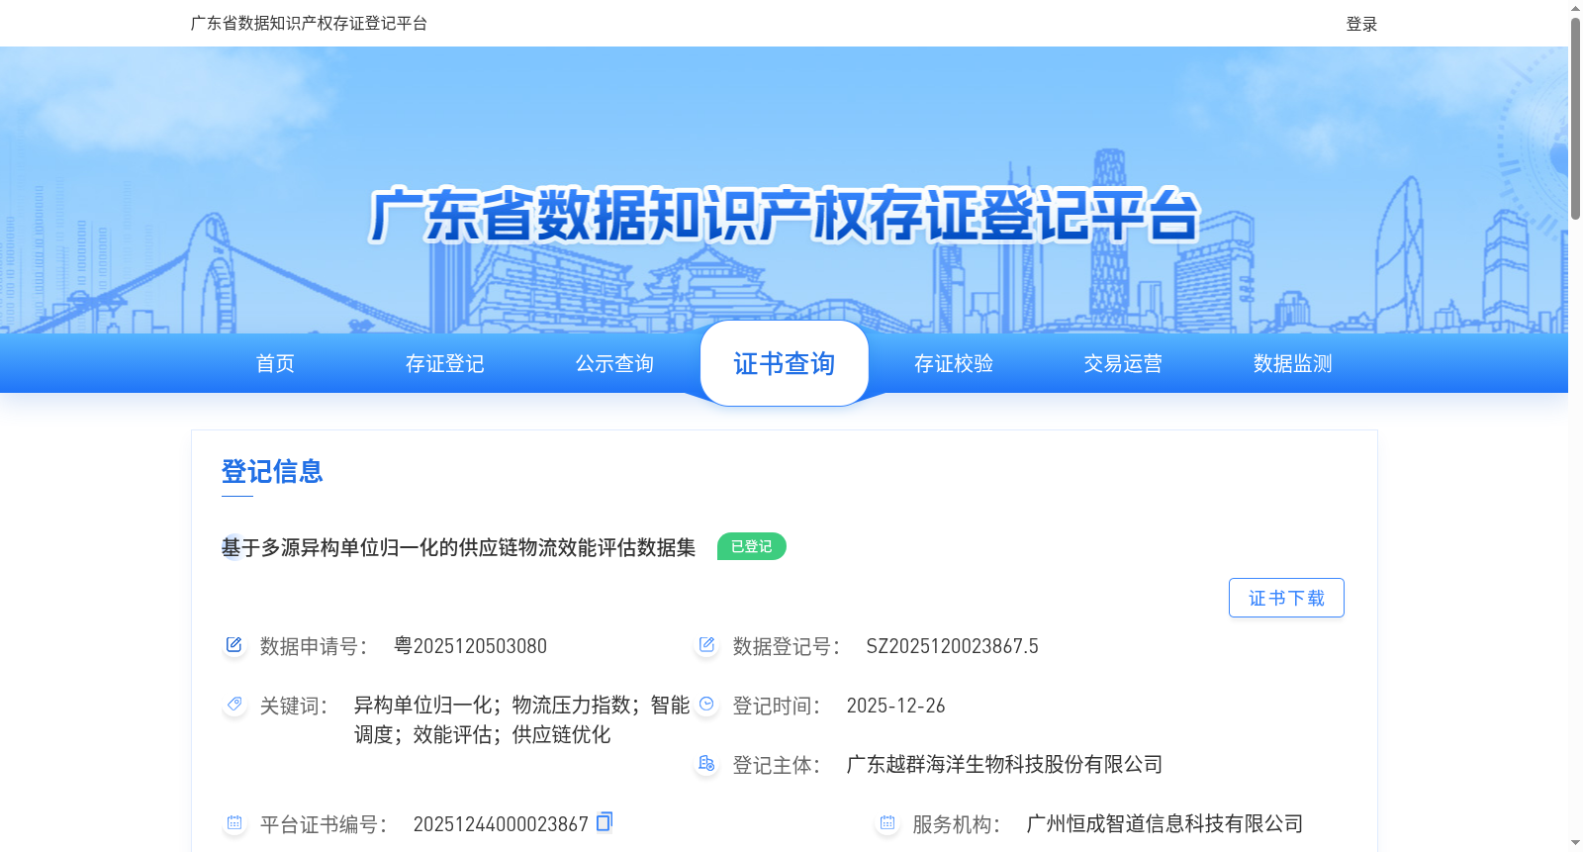
Task: Click the 证书下载 button
Action: (1286, 598)
